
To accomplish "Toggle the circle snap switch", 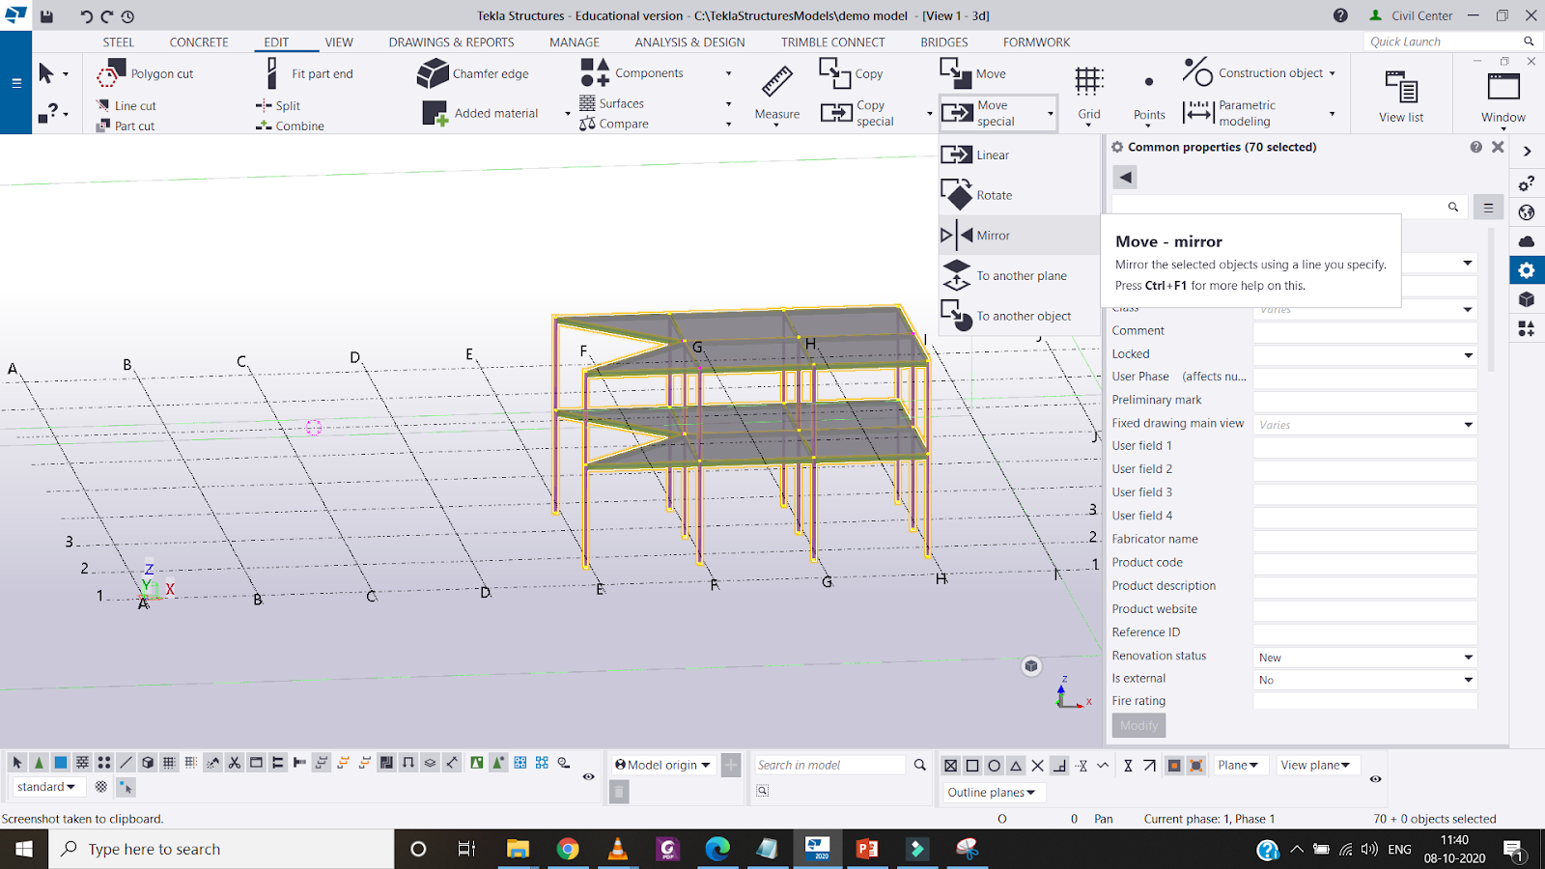I will pyautogui.click(x=994, y=766).
